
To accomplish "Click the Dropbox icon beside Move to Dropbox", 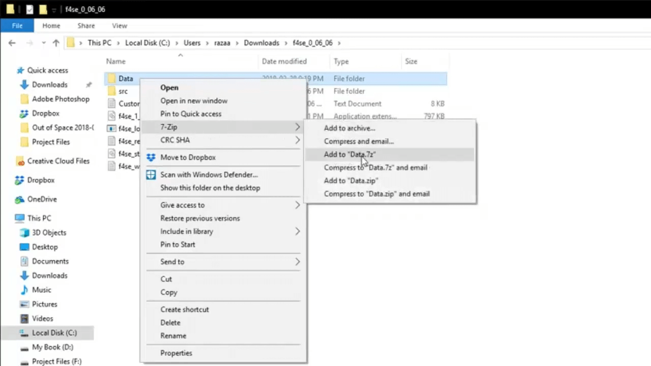I will 151,158.
